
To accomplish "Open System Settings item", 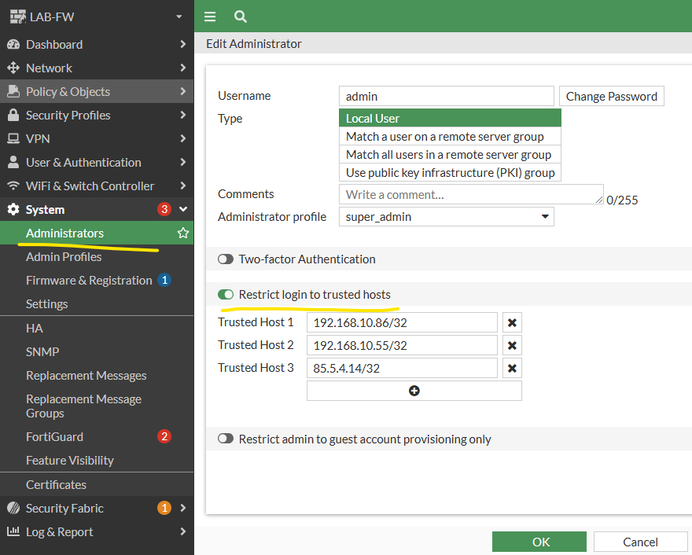I will 46,304.
